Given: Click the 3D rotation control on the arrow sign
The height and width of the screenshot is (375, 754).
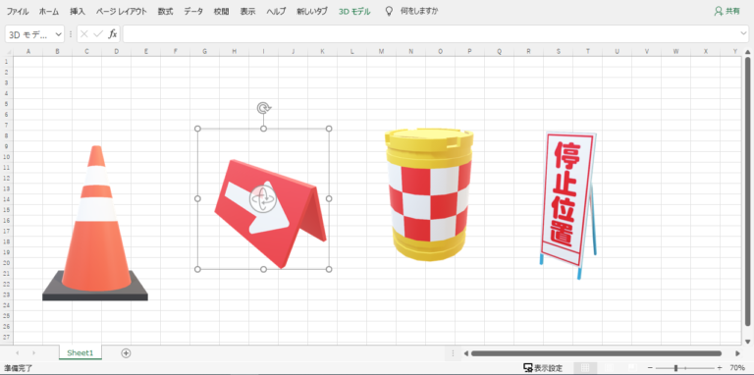Looking at the screenshot, I should pos(263,198).
